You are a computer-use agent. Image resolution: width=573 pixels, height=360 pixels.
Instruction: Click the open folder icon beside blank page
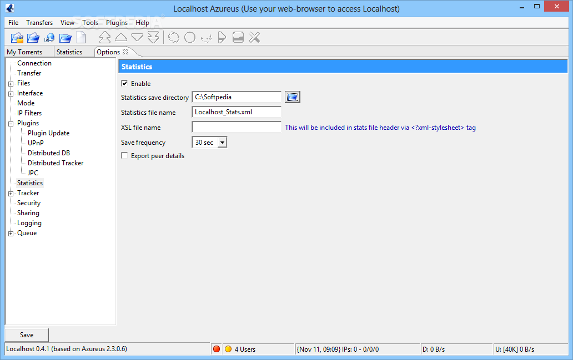pos(66,38)
